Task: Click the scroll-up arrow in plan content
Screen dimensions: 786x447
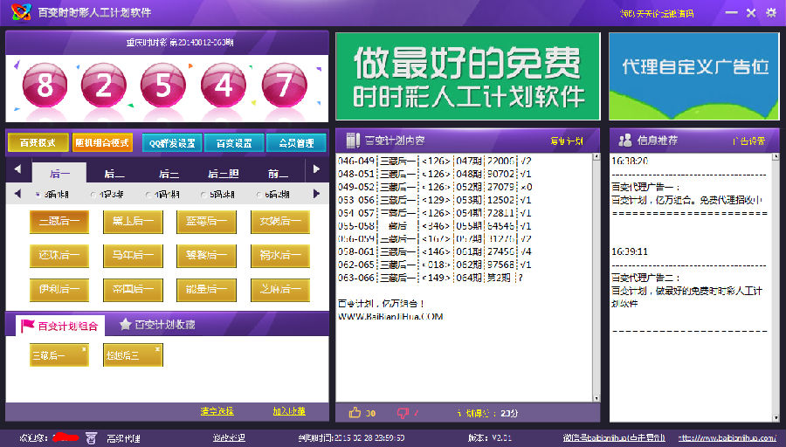Action: [x=596, y=157]
